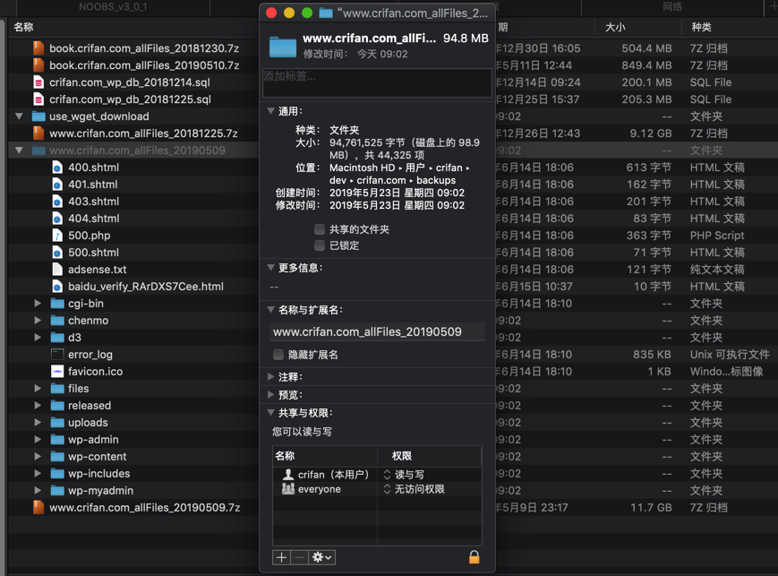
Task: Expand the 预览 section
Action: click(x=271, y=395)
